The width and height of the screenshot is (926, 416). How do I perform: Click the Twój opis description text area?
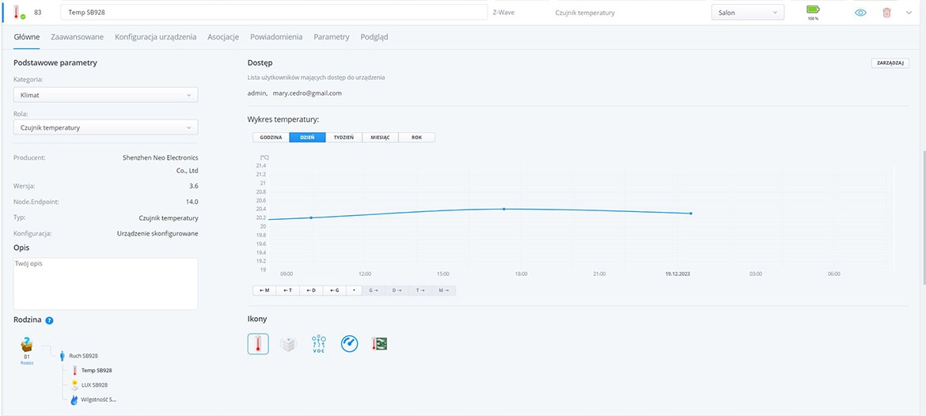pyautogui.click(x=105, y=283)
